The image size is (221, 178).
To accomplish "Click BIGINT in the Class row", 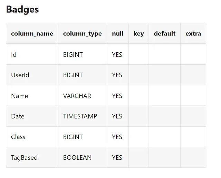I will [x=73, y=137].
